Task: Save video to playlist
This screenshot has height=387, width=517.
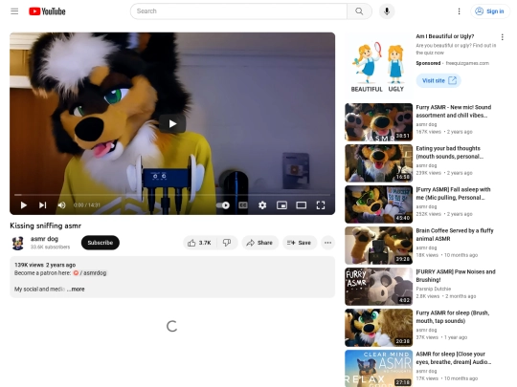Action: point(300,243)
